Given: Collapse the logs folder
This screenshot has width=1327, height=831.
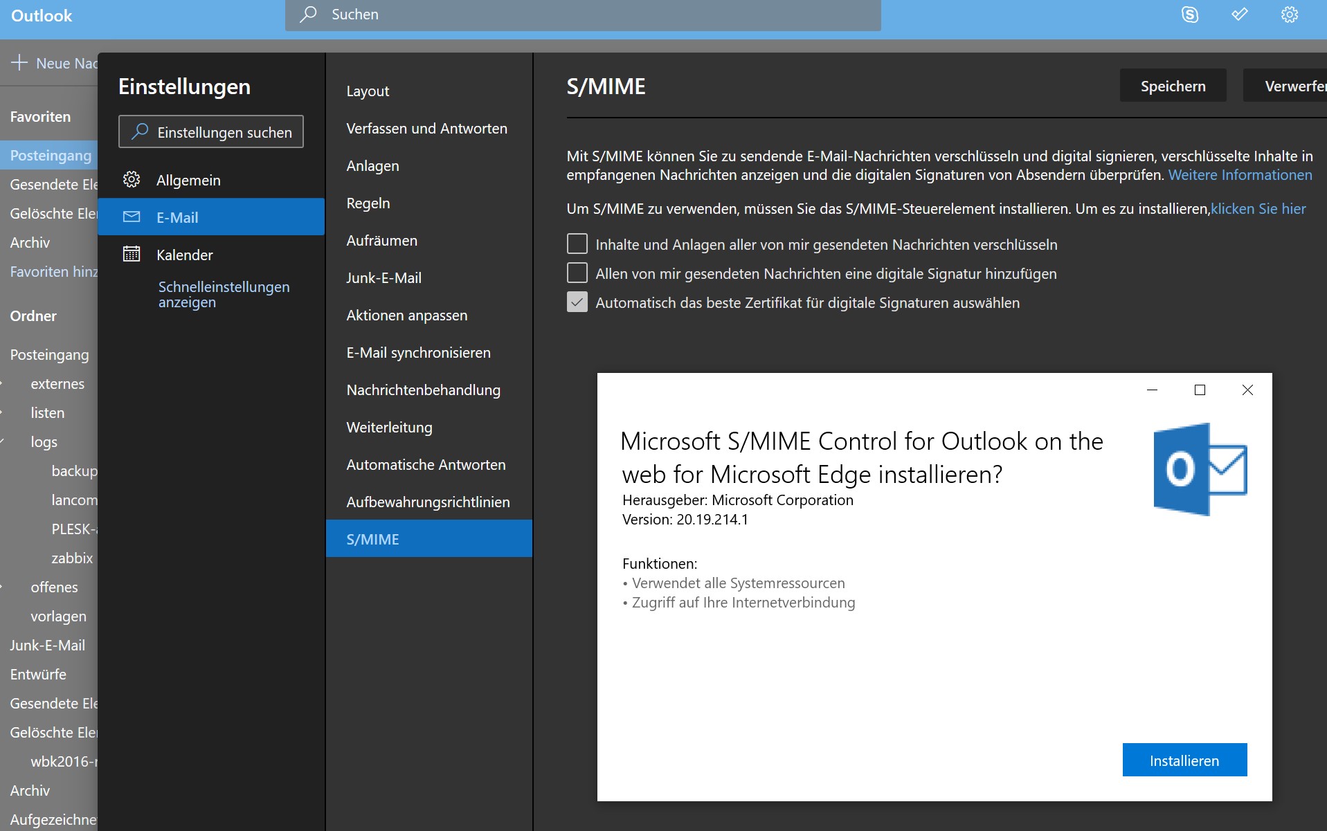Looking at the screenshot, I should 2,441.
